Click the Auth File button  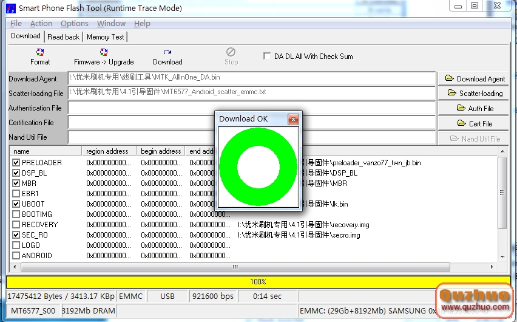tap(474, 108)
